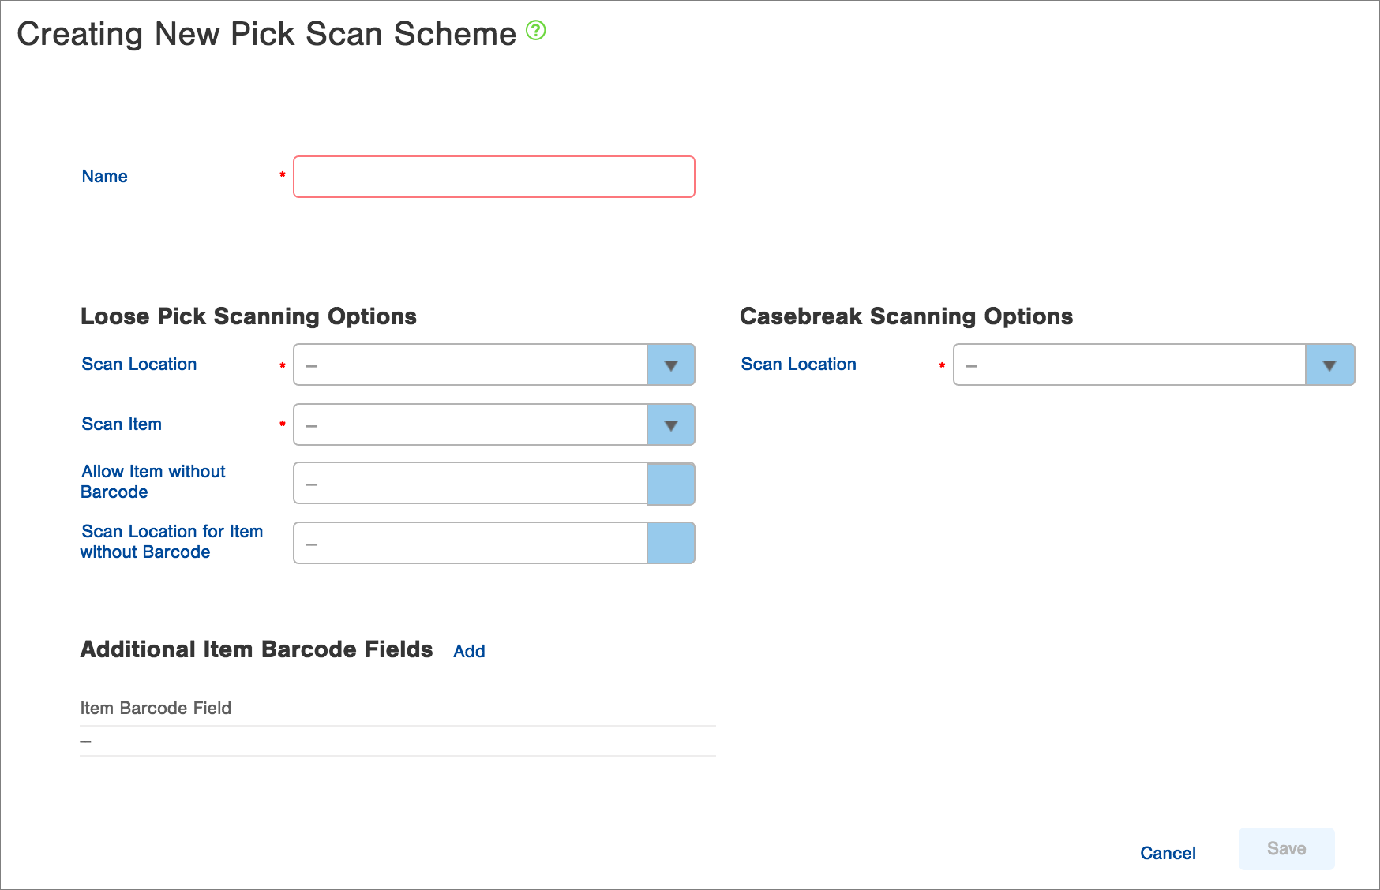Click the Scan Item label

click(x=122, y=424)
